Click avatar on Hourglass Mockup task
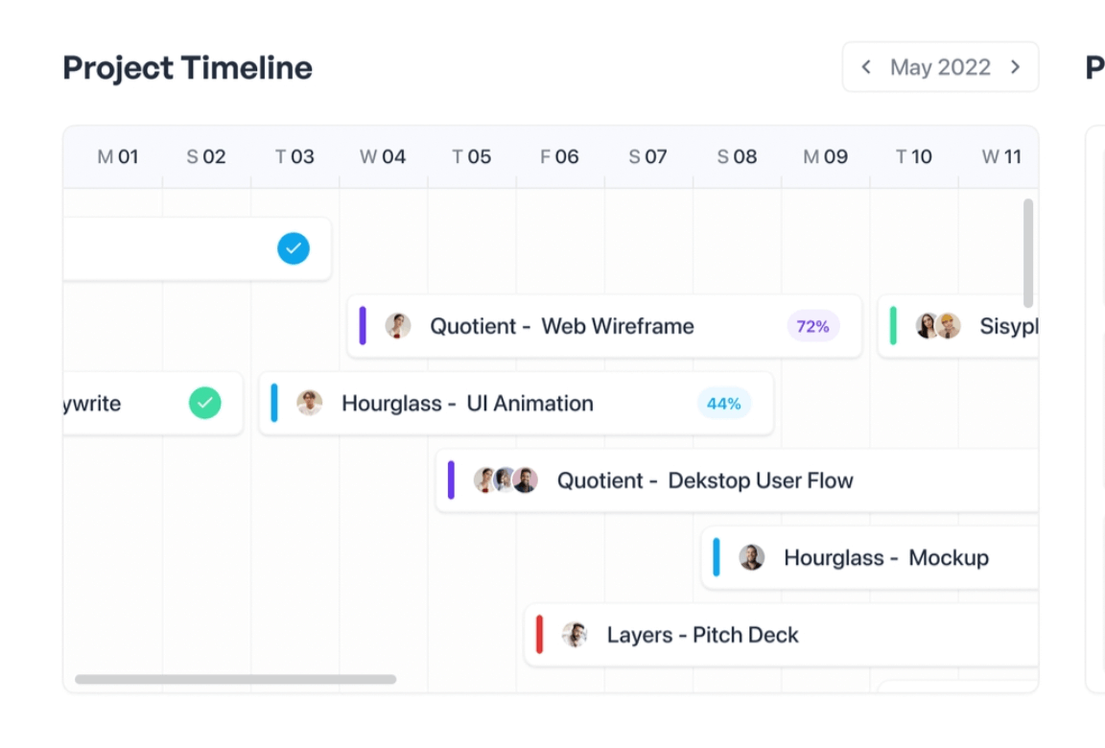The image size is (1105, 748). [x=752, y=557]
